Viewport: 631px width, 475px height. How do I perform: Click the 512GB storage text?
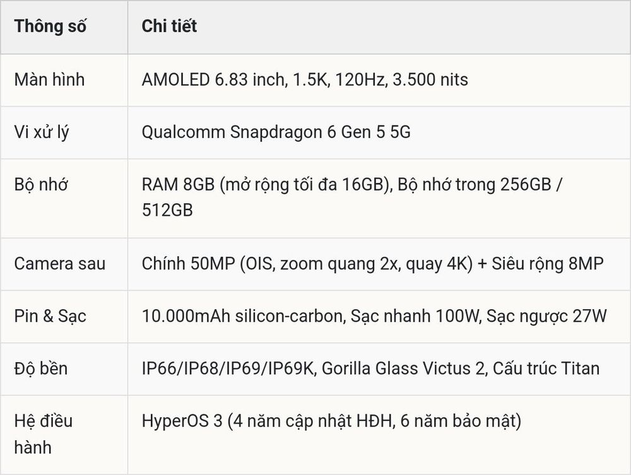coord(167,210)
